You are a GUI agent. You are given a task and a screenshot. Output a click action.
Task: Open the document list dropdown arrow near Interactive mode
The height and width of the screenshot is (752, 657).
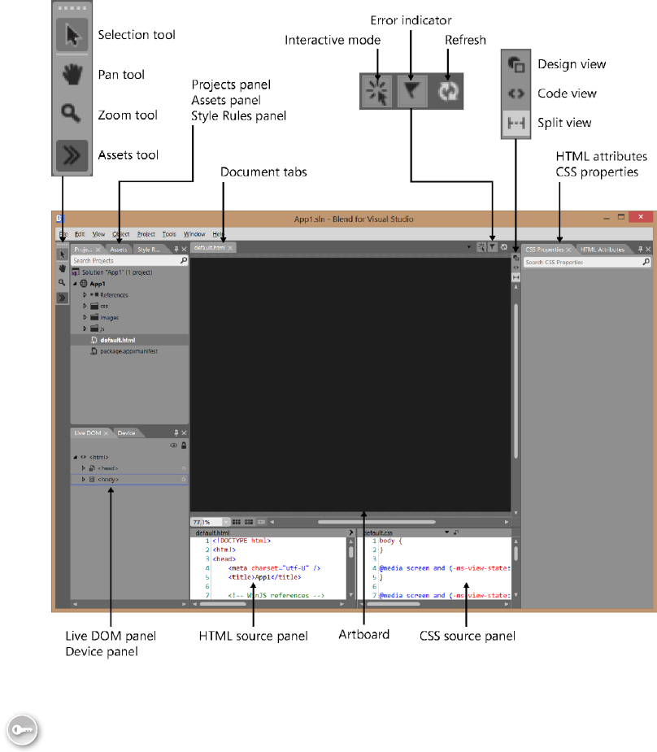coord(468,247)
